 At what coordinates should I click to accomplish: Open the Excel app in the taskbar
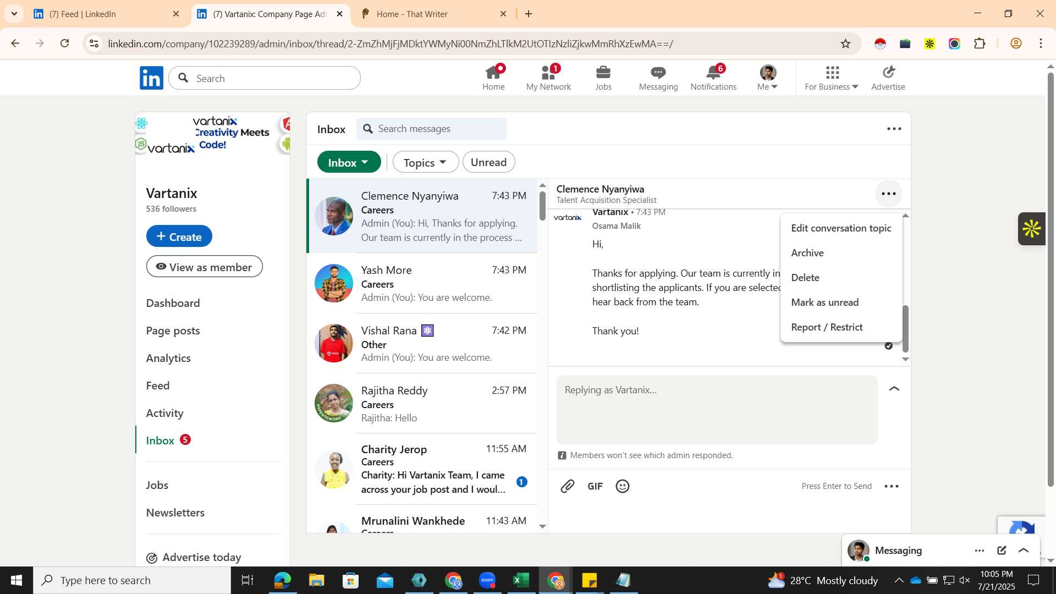pyautogui.click(x=521, y=580)
